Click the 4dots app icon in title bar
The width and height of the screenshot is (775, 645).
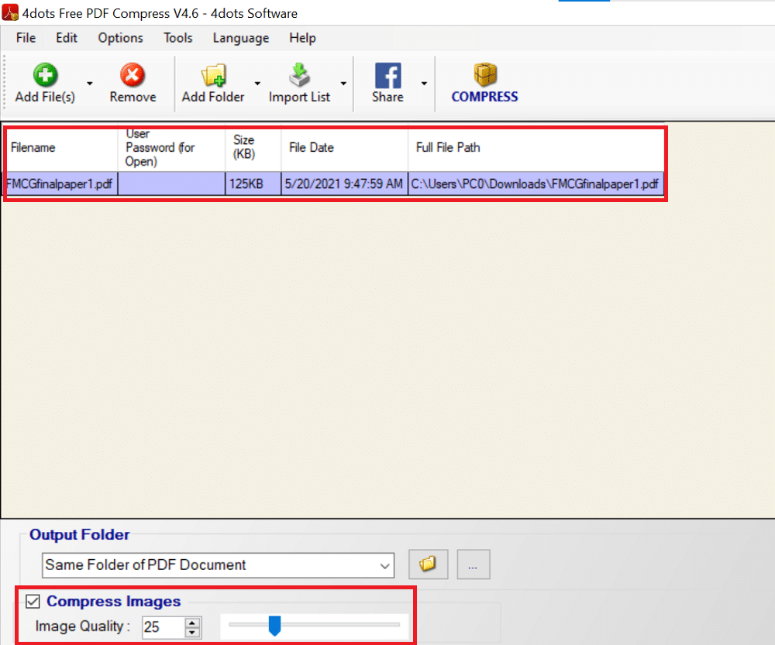pyautogui.click(x=11, y=13)
